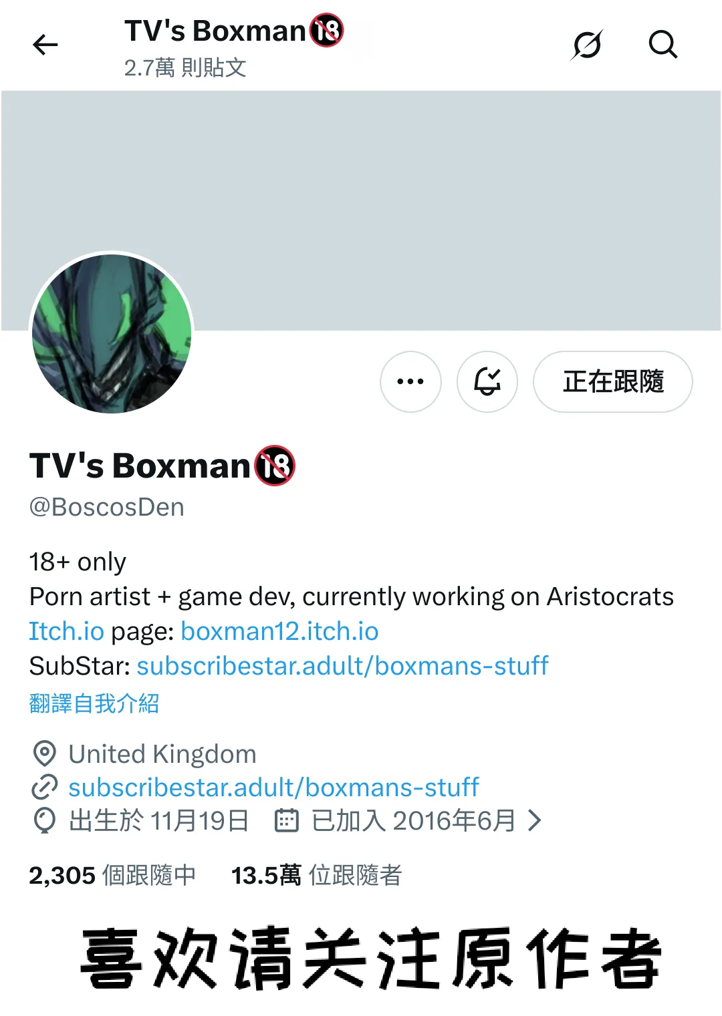This screenshot has height=1016, width=722.
Task: Click the 正在跟隨 following button
Action: (612, 381)
